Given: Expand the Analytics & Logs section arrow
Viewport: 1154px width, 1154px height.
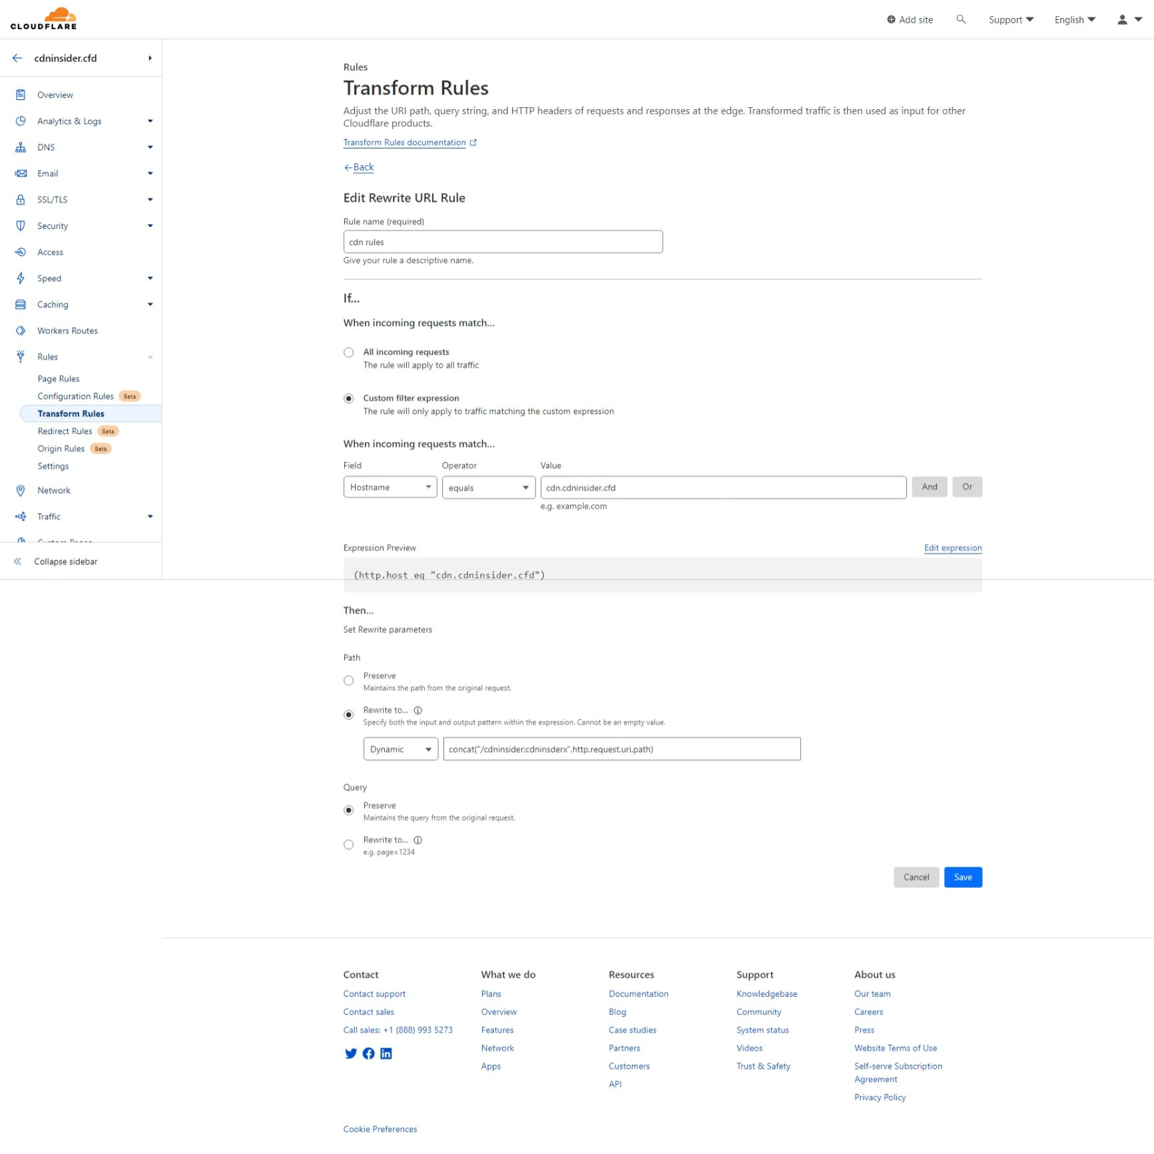Looking at the screenshot, I should pos(150,121).
